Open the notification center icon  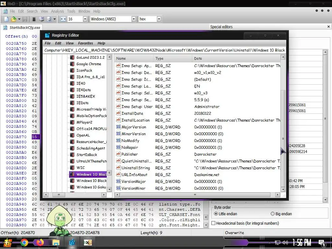click(x=322, y=243)
